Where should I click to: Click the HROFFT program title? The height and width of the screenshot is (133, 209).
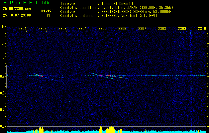tap(21, 3)
